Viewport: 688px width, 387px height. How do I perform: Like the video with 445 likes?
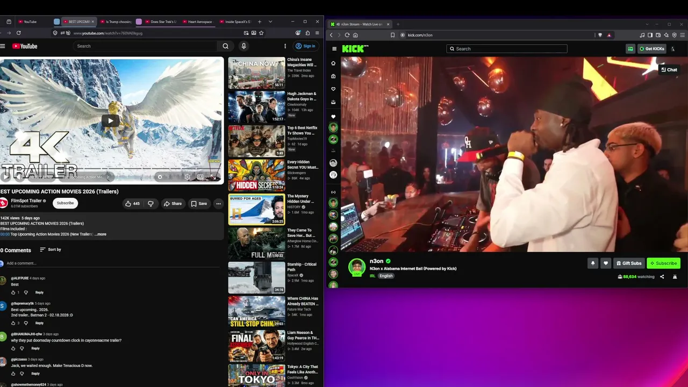132,204
